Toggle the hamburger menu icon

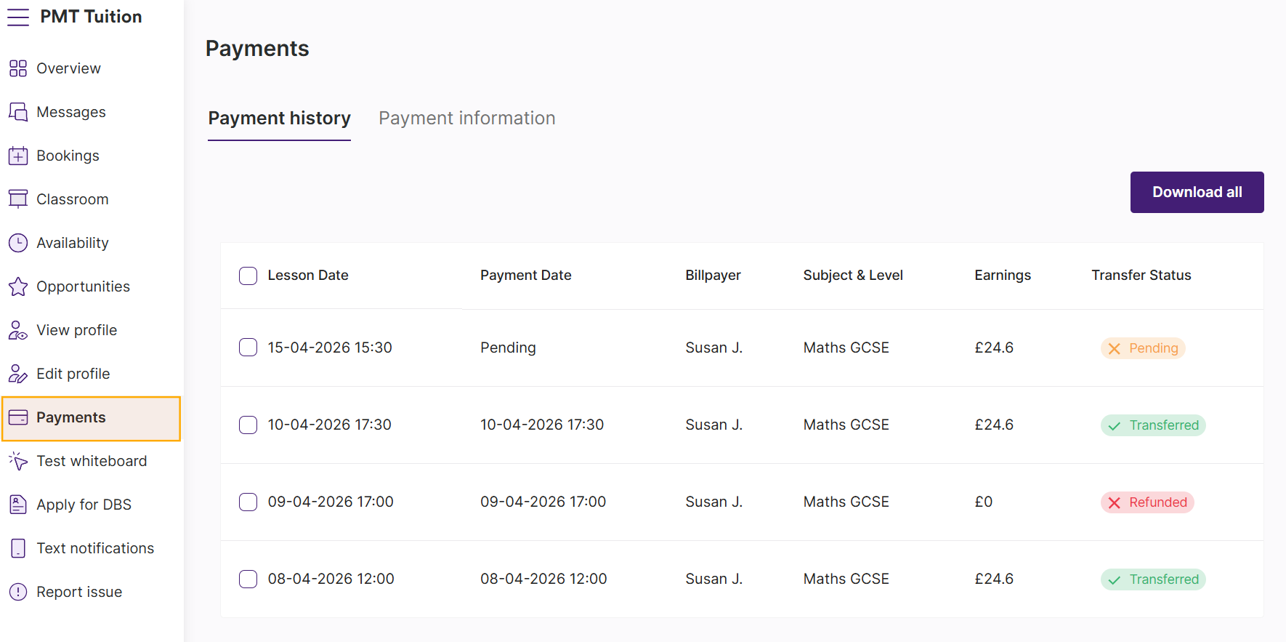coord(18,17)
